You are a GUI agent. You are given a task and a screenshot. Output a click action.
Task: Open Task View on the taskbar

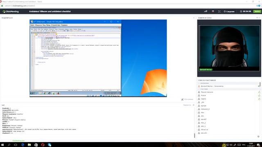(x=16, y=145)
